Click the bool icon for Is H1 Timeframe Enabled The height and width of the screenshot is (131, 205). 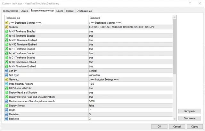click(6, 49)
